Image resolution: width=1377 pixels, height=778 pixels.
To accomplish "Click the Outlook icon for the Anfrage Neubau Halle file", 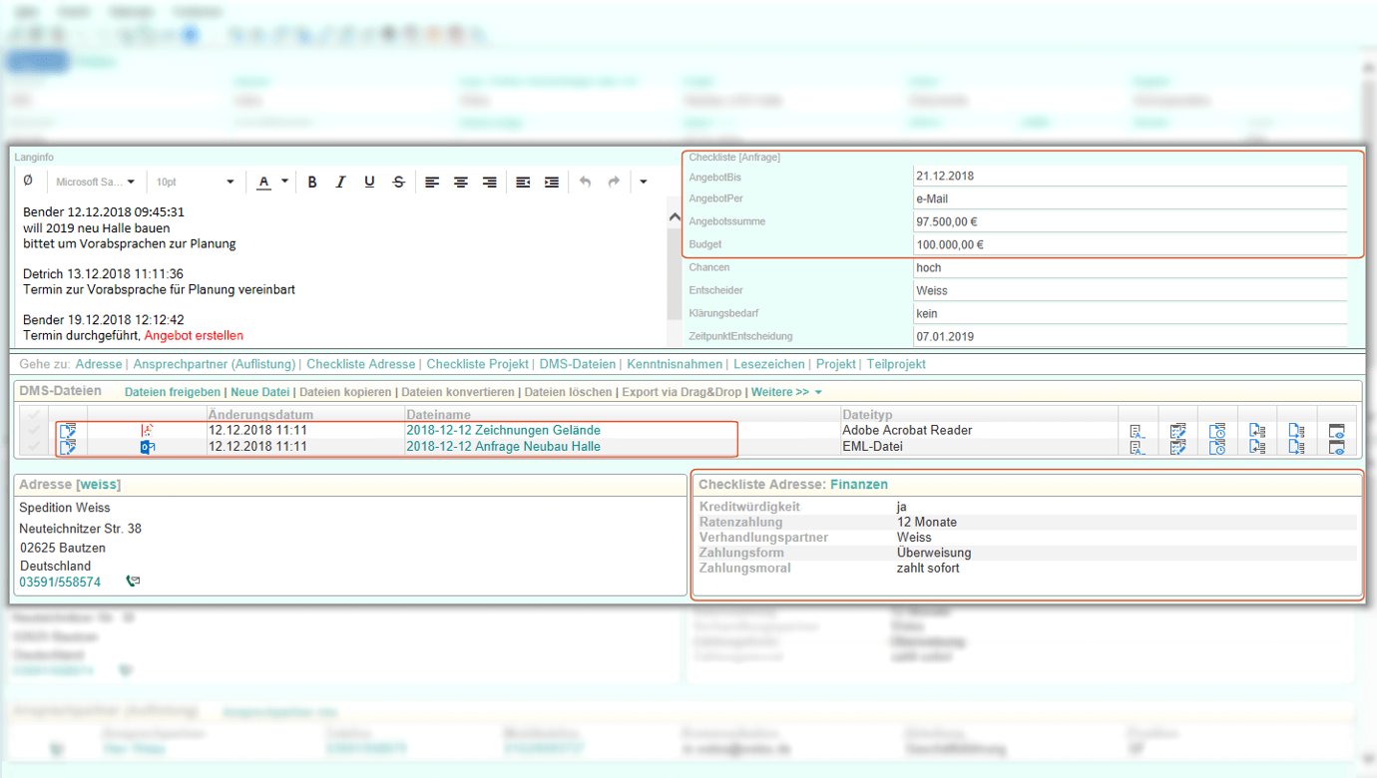I will tap(147, 447).
